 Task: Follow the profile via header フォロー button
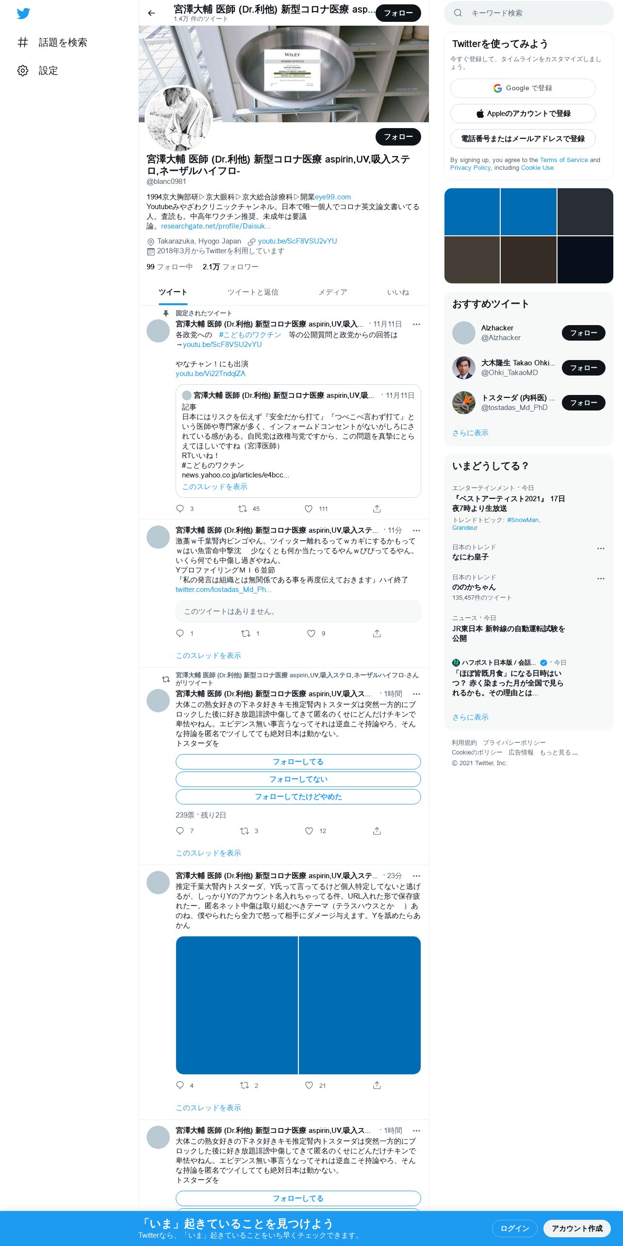click(398, 13)
